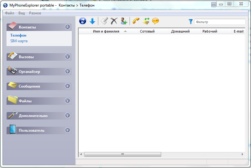Click the orange phone call icon
251x168 pixels.
[136, 21]
